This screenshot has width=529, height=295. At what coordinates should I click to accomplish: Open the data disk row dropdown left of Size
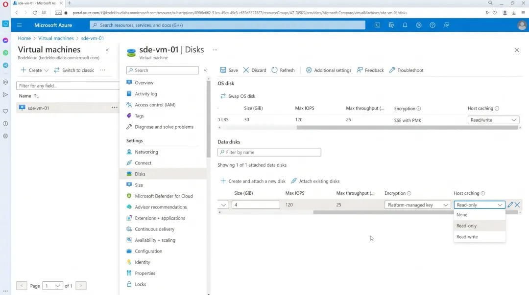click(x=223, y=204)
